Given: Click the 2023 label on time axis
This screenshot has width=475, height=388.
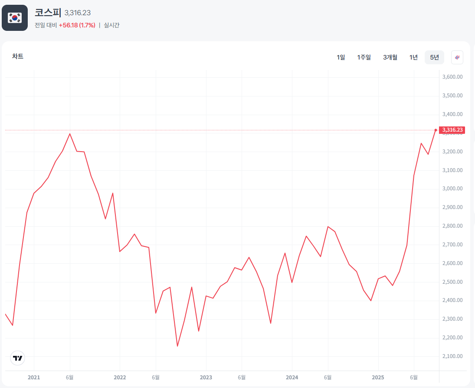Looking at the screenshot, I should (x=206, y=378).
